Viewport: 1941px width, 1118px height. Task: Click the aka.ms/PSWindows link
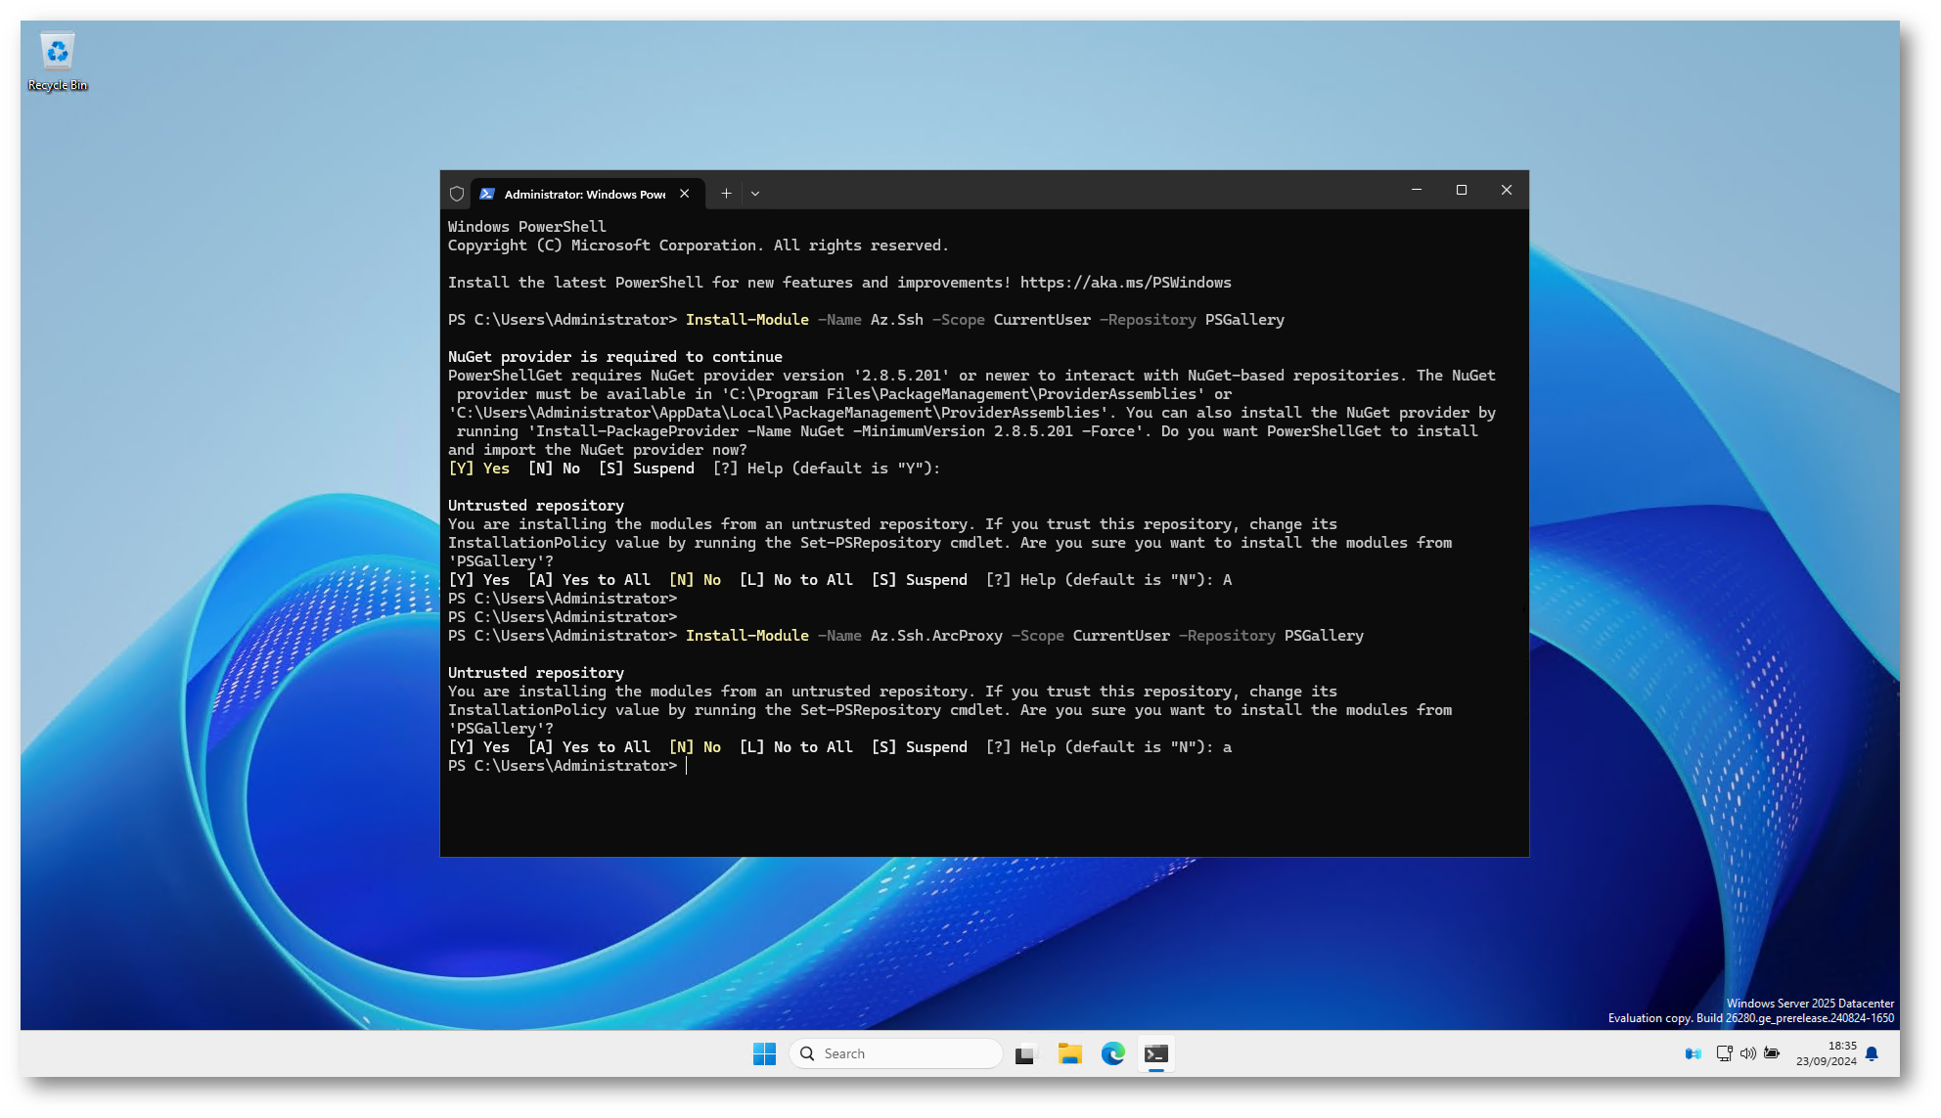1125,283
